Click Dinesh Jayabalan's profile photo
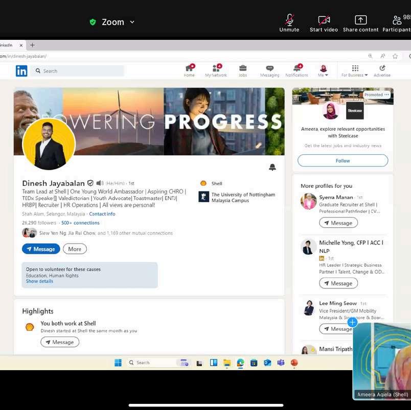Viewport: 411px width, 410px height. tap(49, 144)
